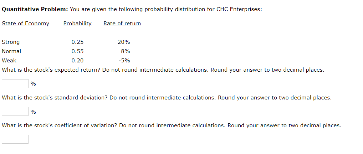Click the underlined State of Economy header
The width and height of the screenshot is (363, 154).
(25, 24)
